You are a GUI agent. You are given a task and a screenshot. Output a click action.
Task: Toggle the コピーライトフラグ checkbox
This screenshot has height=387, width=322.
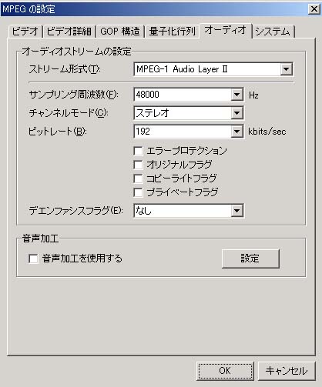tap(138, 178)
